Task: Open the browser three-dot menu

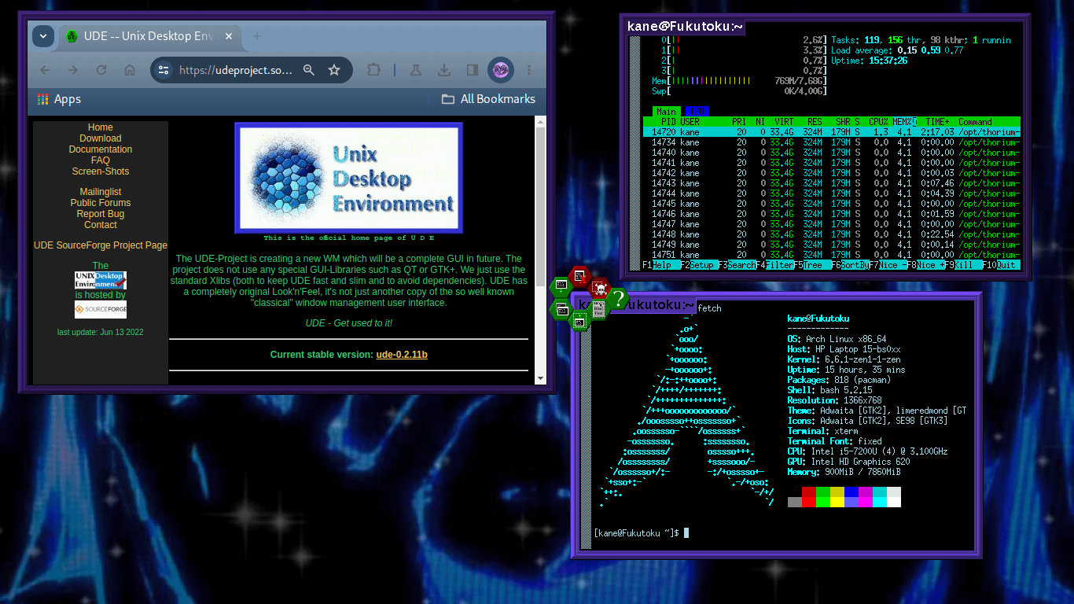Action: (529, 70)
